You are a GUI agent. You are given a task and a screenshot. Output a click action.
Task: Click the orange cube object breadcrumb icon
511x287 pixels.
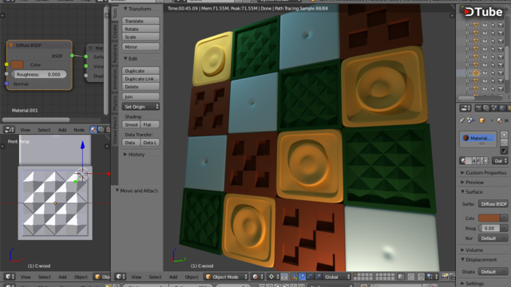[482, 120]
